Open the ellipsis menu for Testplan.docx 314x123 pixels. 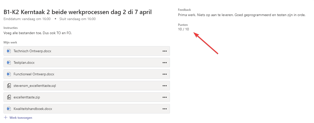[x=165, y=63]
